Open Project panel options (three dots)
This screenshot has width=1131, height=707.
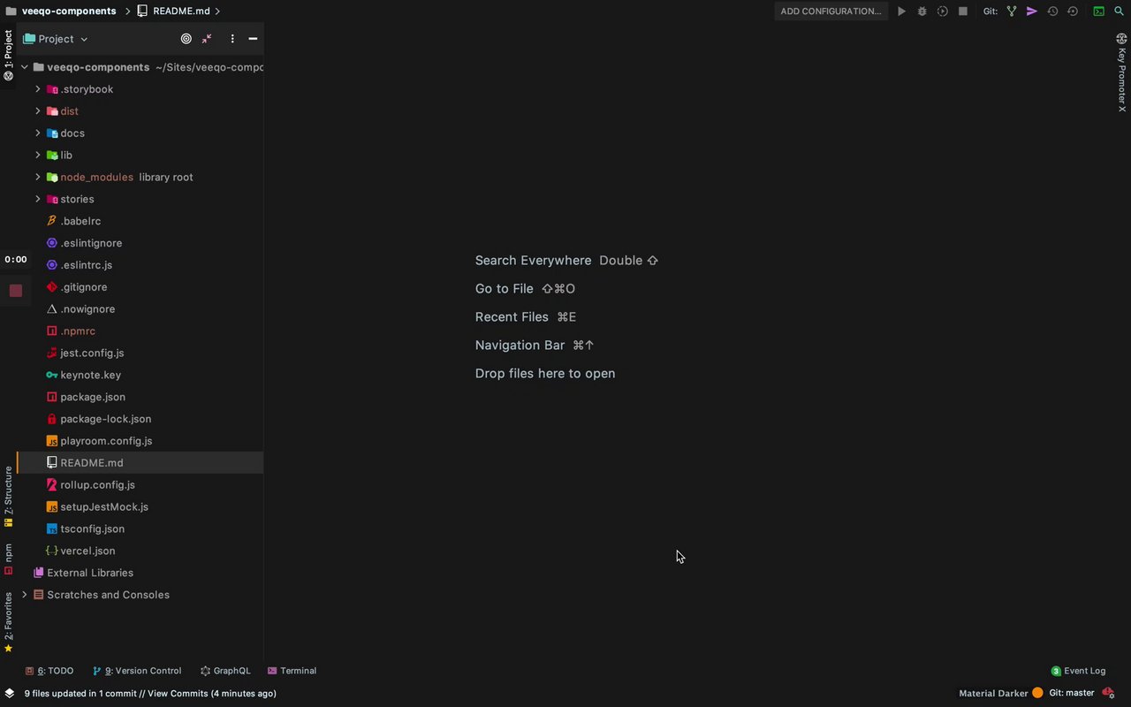(232, 39)
